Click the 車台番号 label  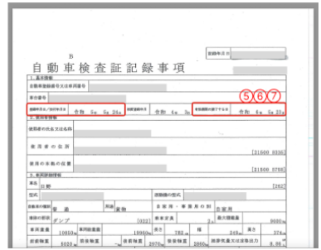pyautogui.click(x=38, y=98)
